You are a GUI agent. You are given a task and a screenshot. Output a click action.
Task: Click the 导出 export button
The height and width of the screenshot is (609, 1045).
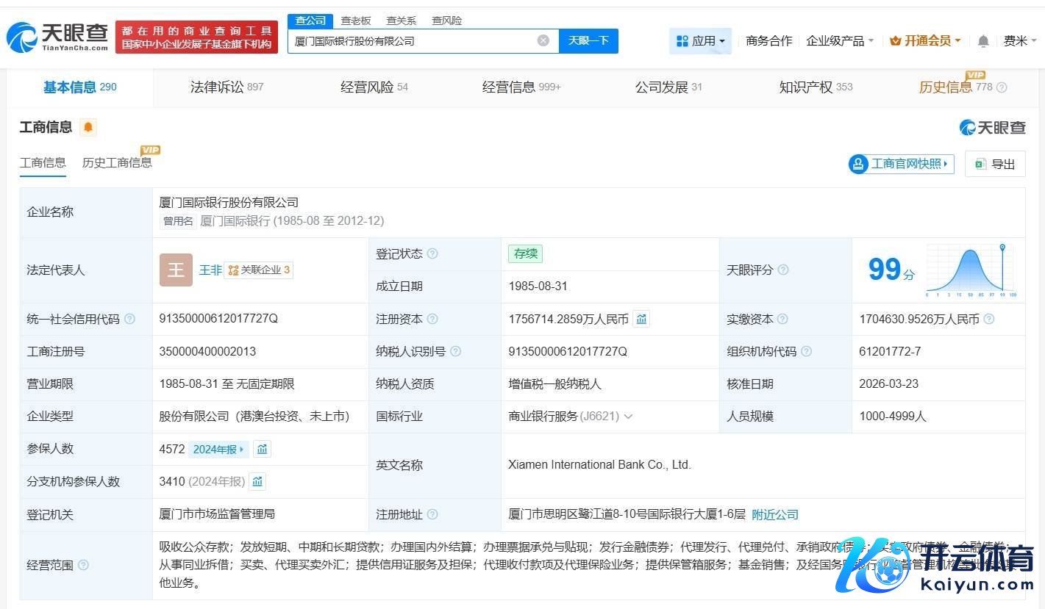[x=995, y=164]
